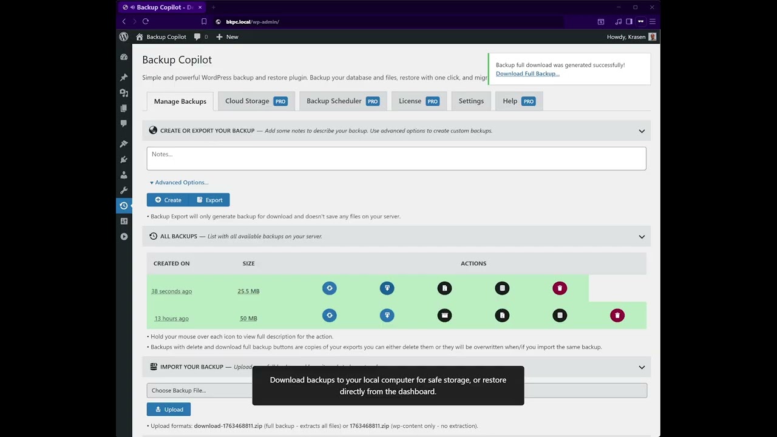Open Appearance brush icon in sidebar
The image size is (777, 437).
pyautogui.click(x=124, y=144)
